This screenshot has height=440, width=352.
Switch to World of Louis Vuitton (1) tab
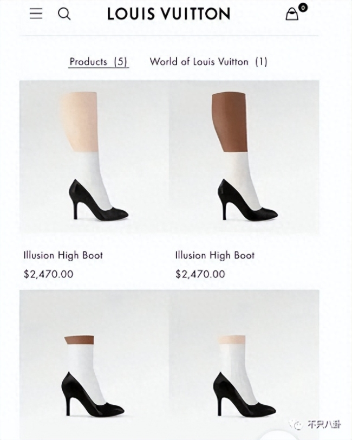click(x=208, y=62)
